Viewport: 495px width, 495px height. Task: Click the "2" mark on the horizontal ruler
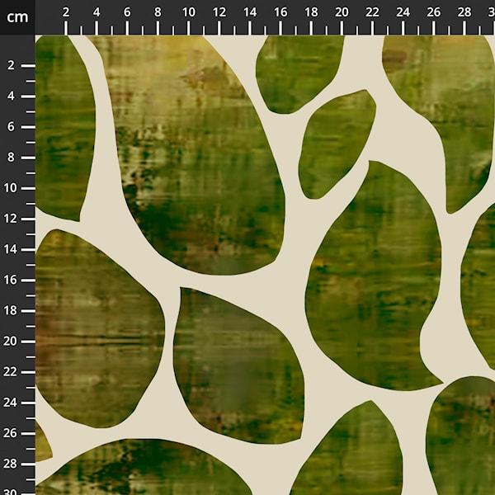[x=66, y=12]
